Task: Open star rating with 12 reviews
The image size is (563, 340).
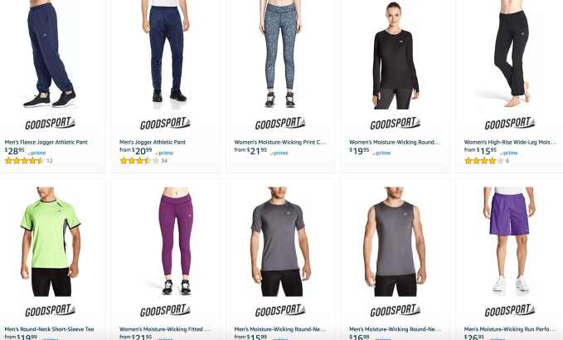Action: click(x=29, y=161)
